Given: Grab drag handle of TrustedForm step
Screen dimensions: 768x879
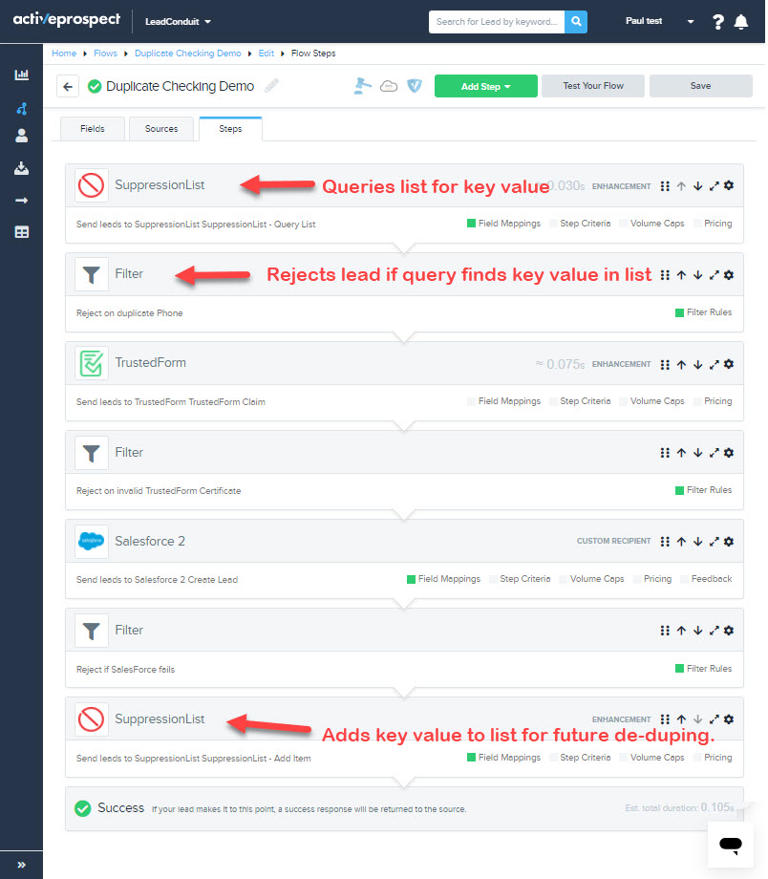Looking at the screenshot, I should pyautogui.click(x=665, y=364).
